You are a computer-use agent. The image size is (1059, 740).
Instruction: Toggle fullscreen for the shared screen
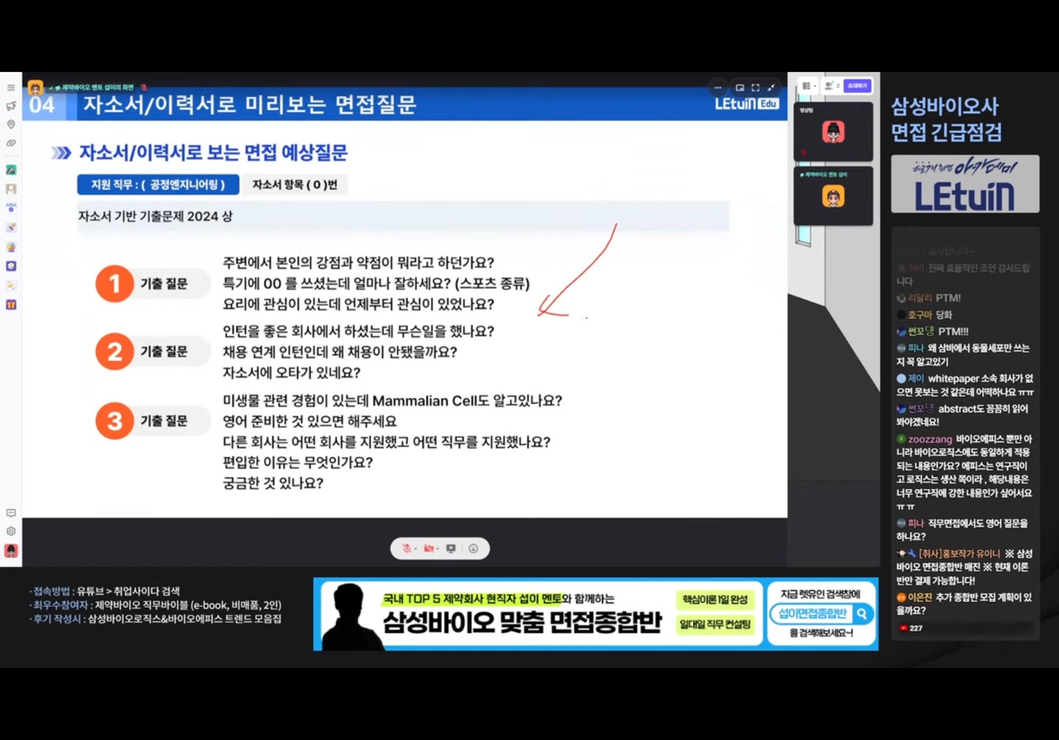755,88
